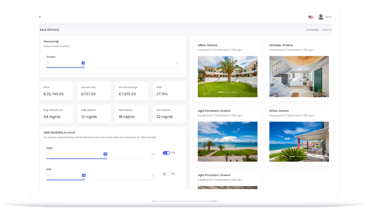Open the Afitos, Greece listing title
The image size is (368, 210).
coord(207,45)
